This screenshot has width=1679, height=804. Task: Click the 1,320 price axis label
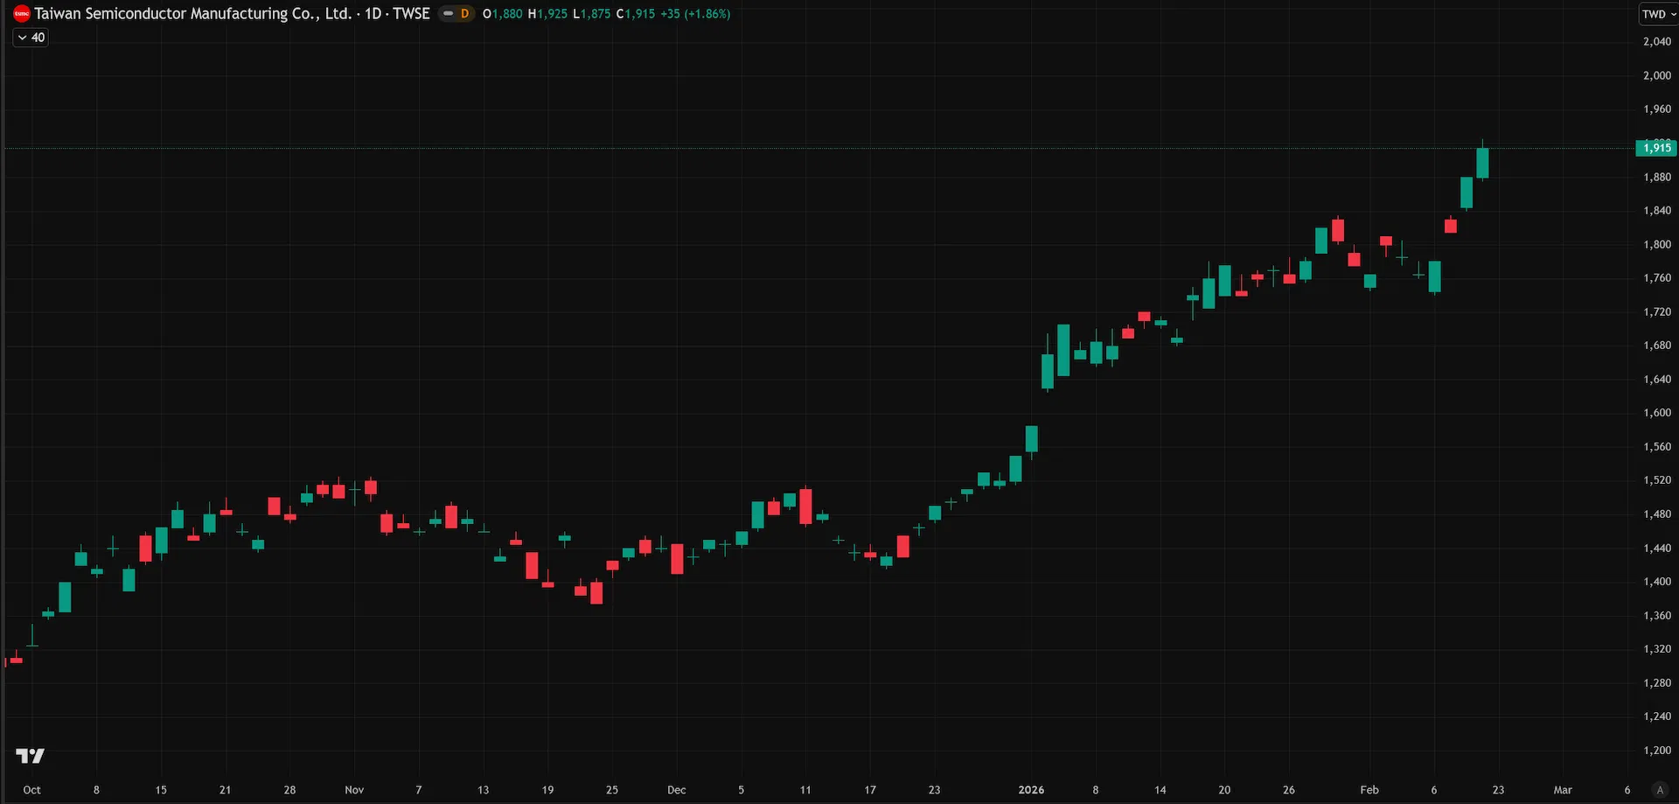tap(1657, 649)
